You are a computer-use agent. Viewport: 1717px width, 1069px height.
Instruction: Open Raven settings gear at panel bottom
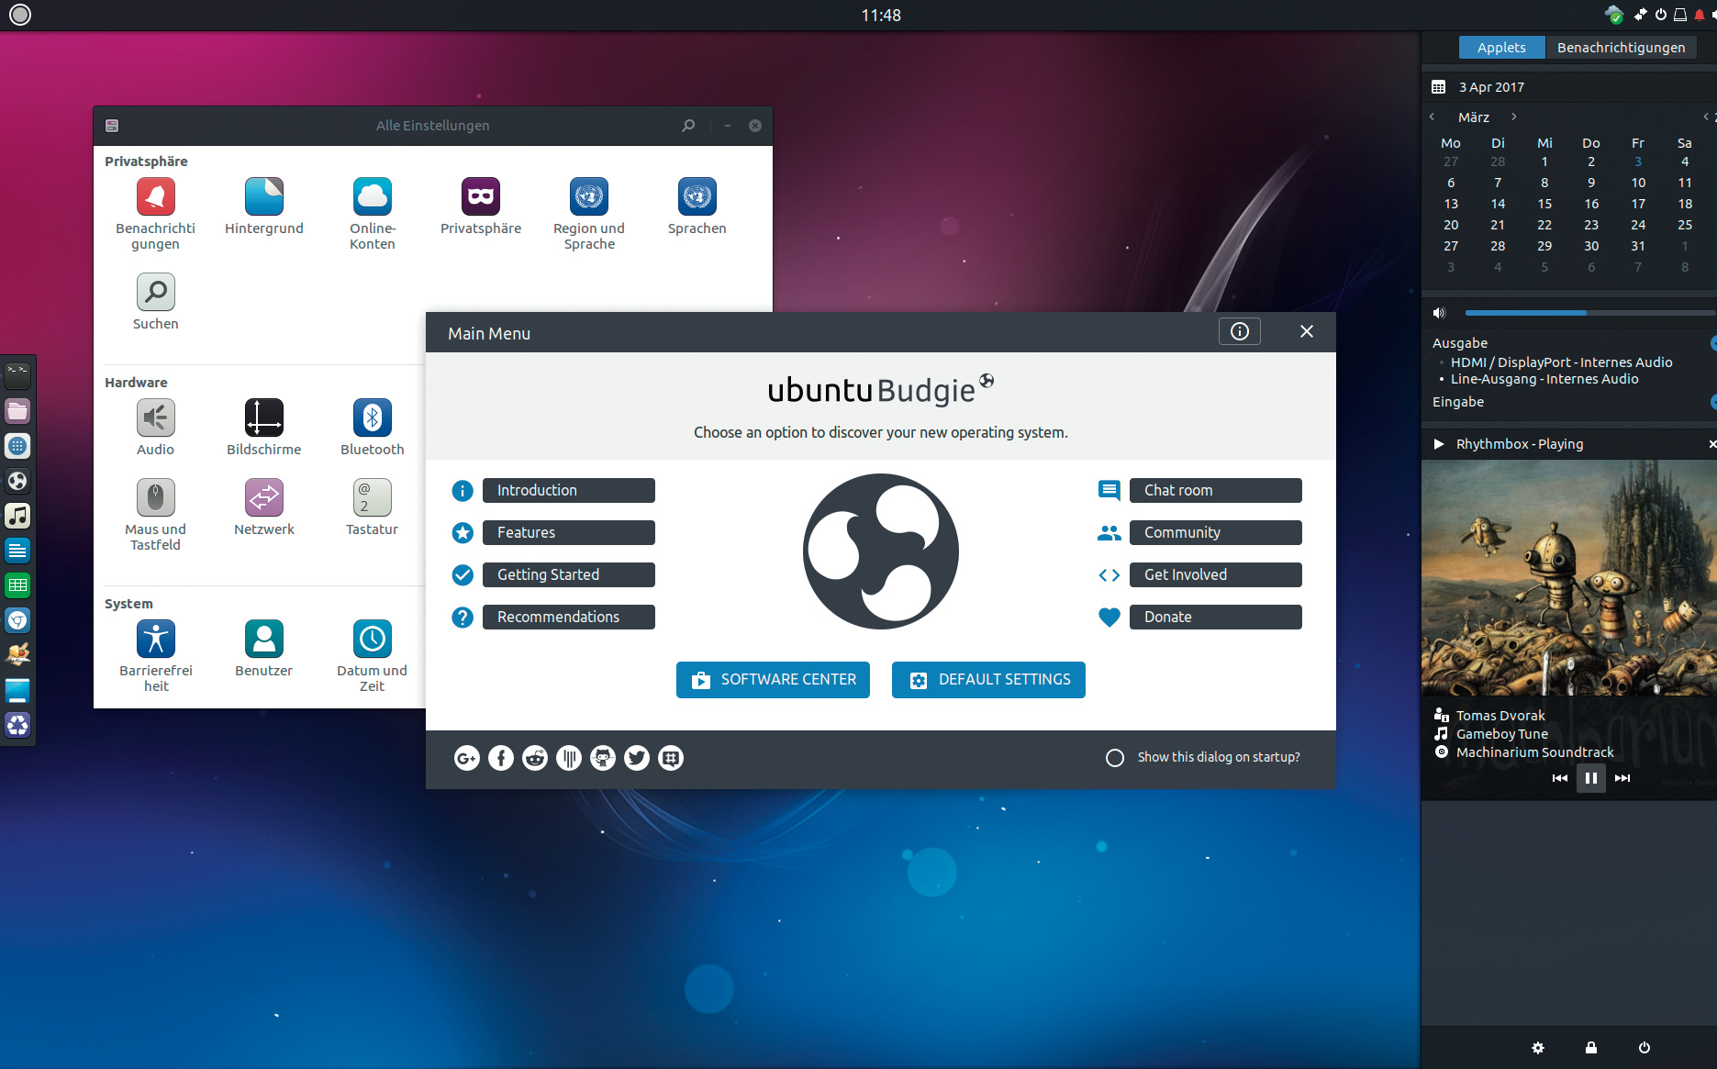point(1538,1048)
